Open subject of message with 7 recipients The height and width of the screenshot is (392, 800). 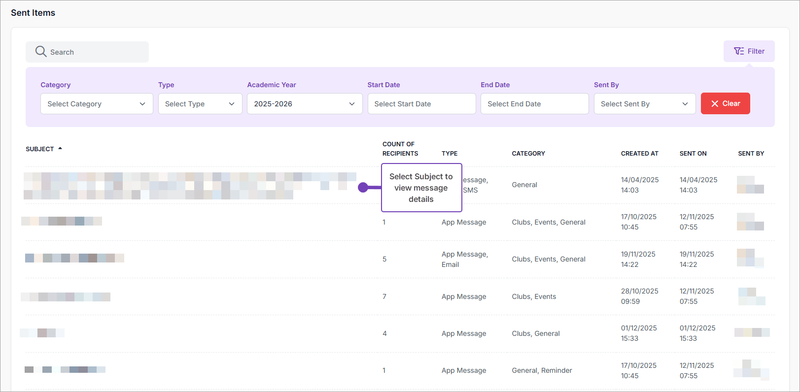click(x=66, y=297)
